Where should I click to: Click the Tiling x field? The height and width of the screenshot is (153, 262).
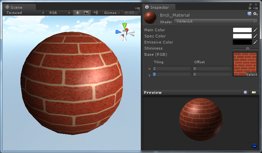172,68
